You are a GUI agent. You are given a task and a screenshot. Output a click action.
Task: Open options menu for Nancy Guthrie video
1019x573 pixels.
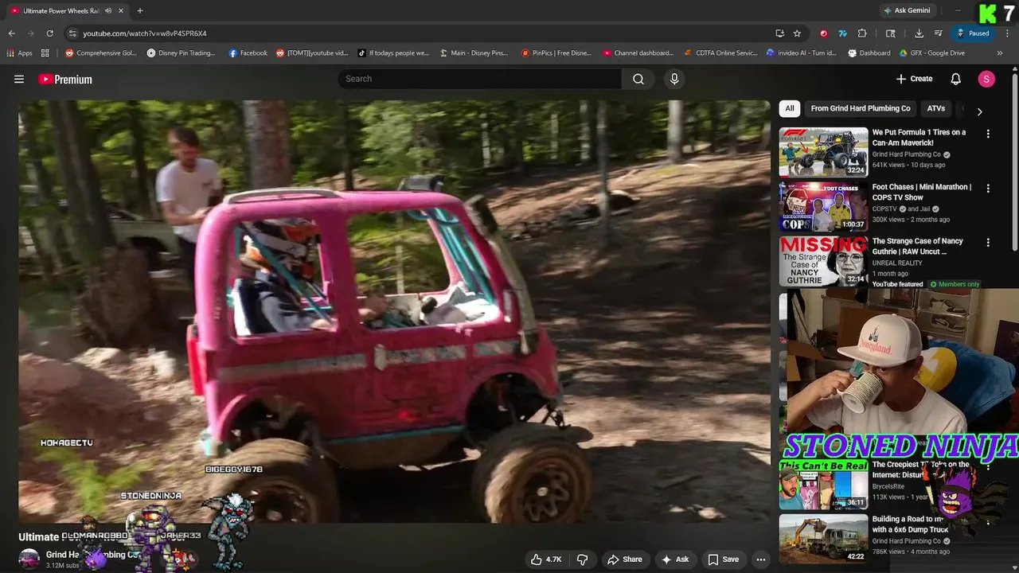[988, 243]
